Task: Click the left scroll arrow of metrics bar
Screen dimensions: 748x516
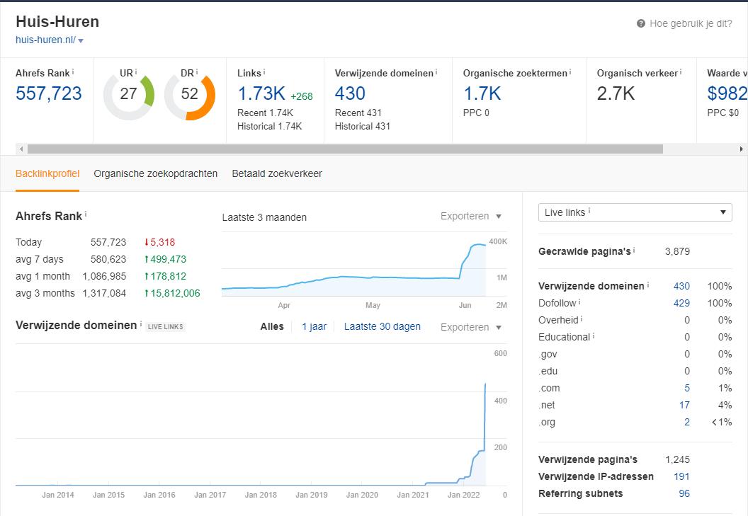Action: tap(21, 149)
